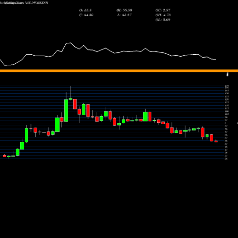Screen dimensions: 238x238
Task: Click the 71 price axis label
Action: click(226, 132)
